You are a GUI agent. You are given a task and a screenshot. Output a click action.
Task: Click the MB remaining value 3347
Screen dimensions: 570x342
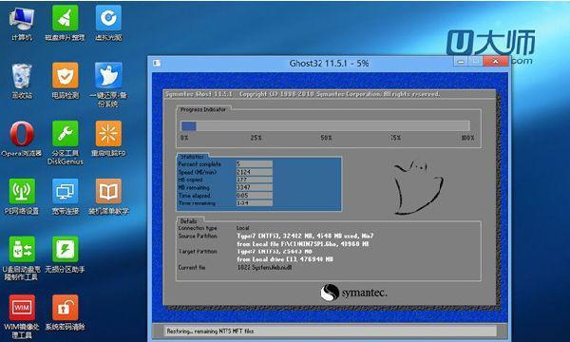click(254, 187)
